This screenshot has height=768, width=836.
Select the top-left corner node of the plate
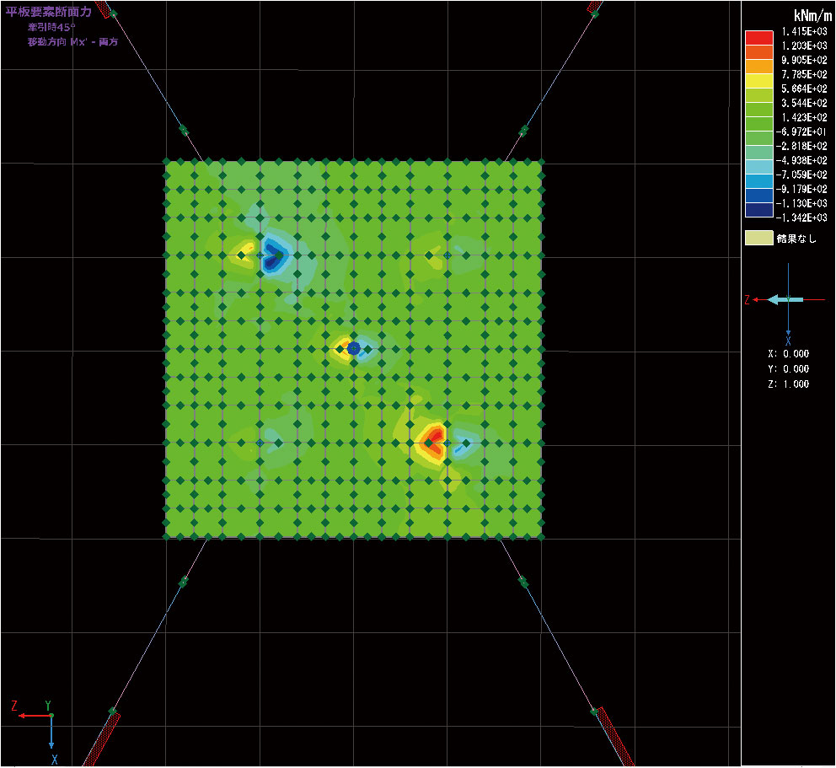coord(166,161)
